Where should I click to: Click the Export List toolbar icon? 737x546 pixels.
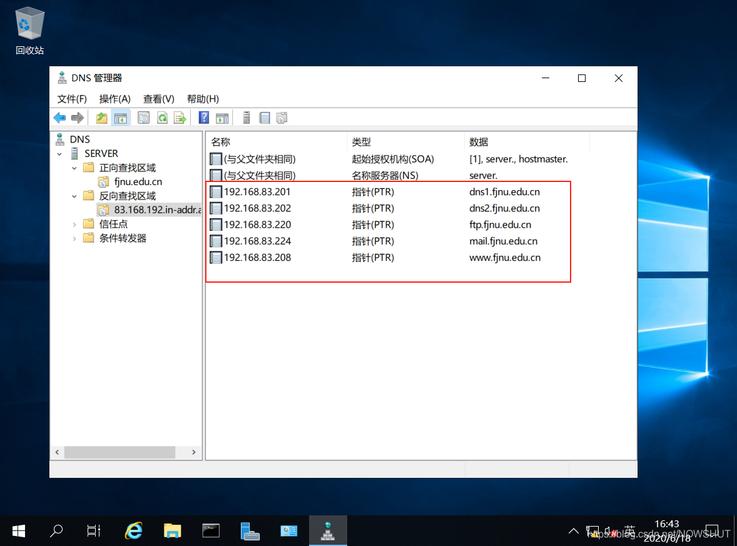tap(180, 118)
